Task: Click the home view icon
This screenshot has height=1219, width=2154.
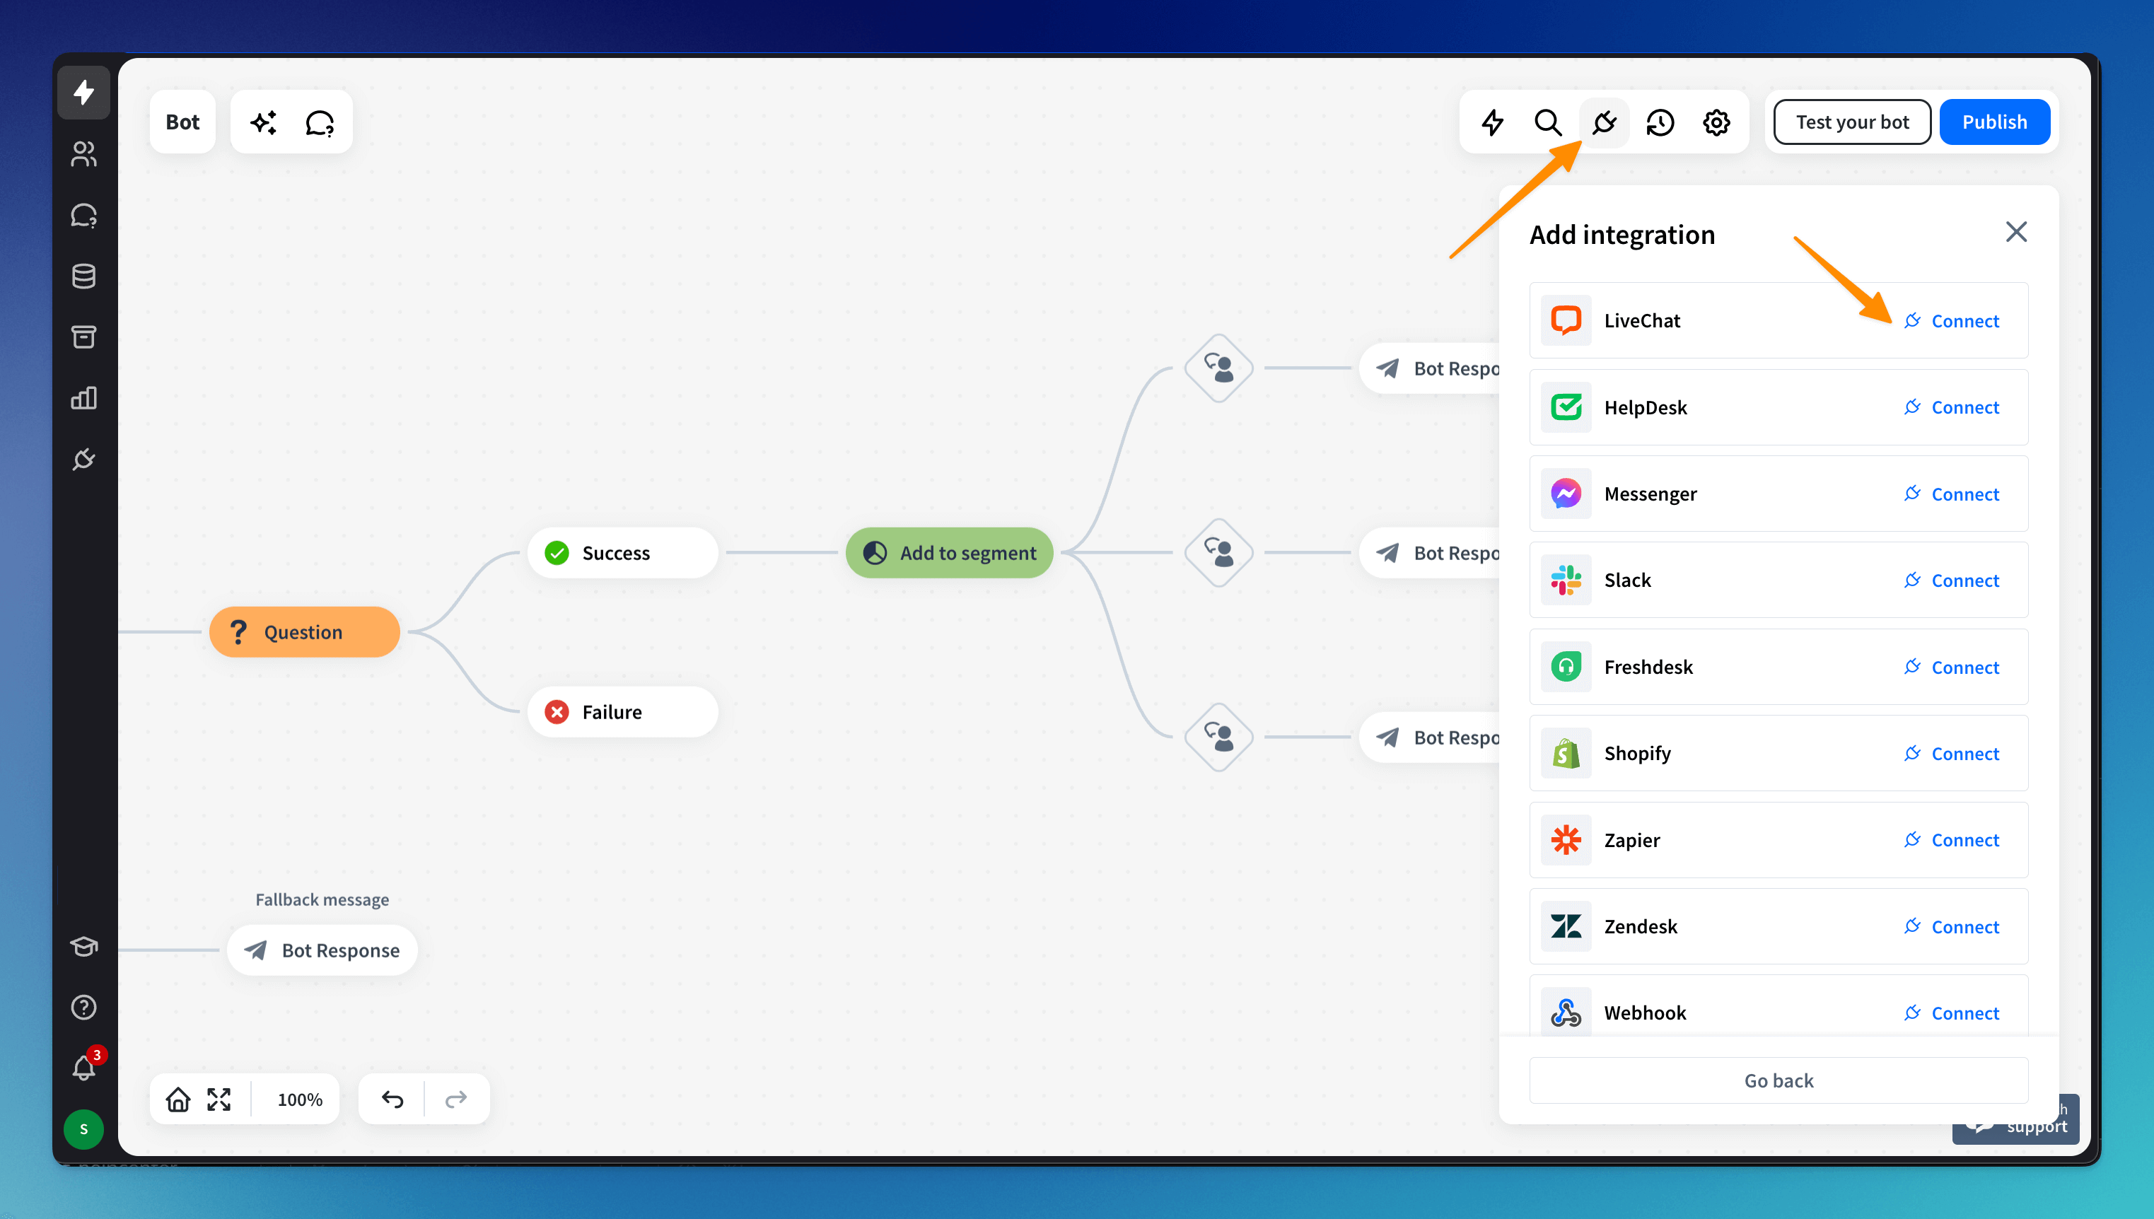Action: [178, 1100]
